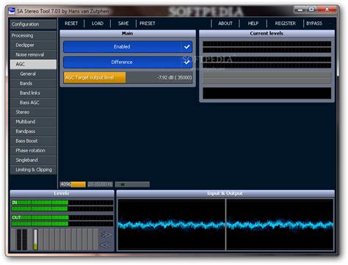Click the RESET button
This screenshot has height=265, width=348.
(x=71, y=24)
